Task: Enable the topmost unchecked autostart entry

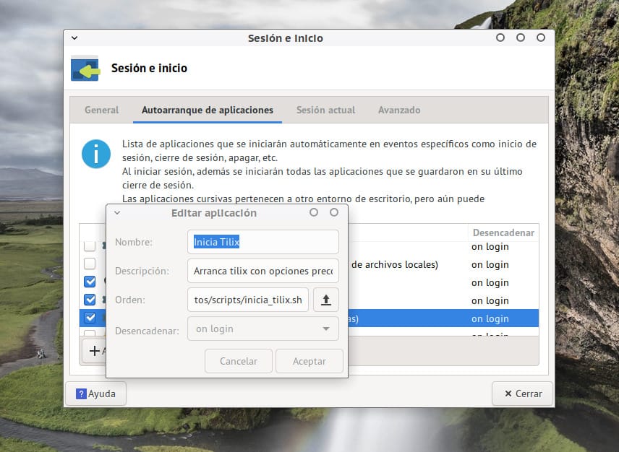Action: point(90,245)
